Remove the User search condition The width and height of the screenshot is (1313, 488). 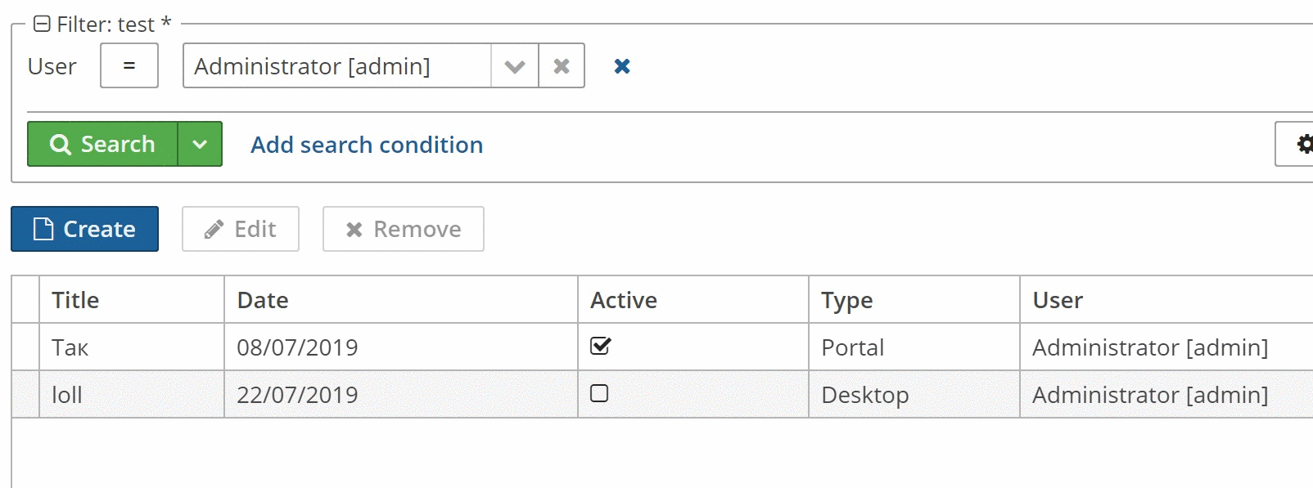click(622, 66)
